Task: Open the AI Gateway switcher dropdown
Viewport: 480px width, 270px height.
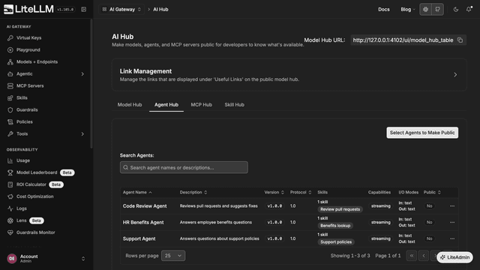Action: tap(121, 10)
